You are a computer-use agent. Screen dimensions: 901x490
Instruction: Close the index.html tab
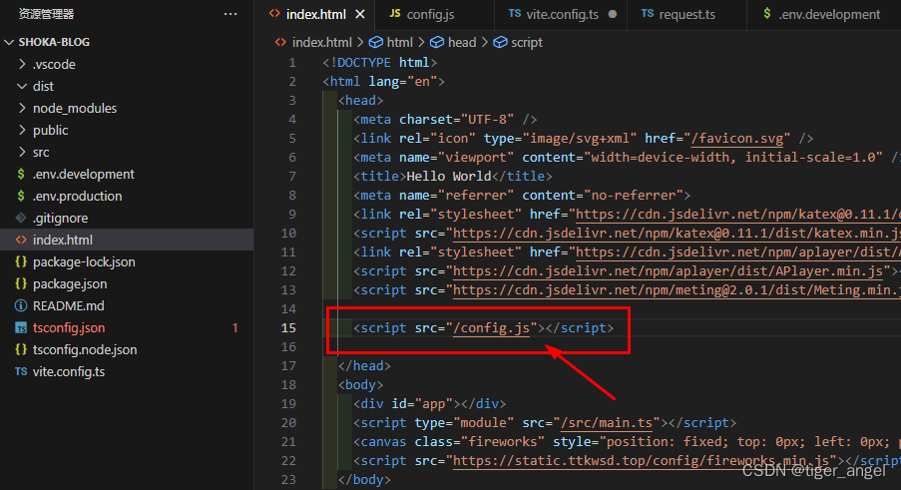tap(360, 14)
